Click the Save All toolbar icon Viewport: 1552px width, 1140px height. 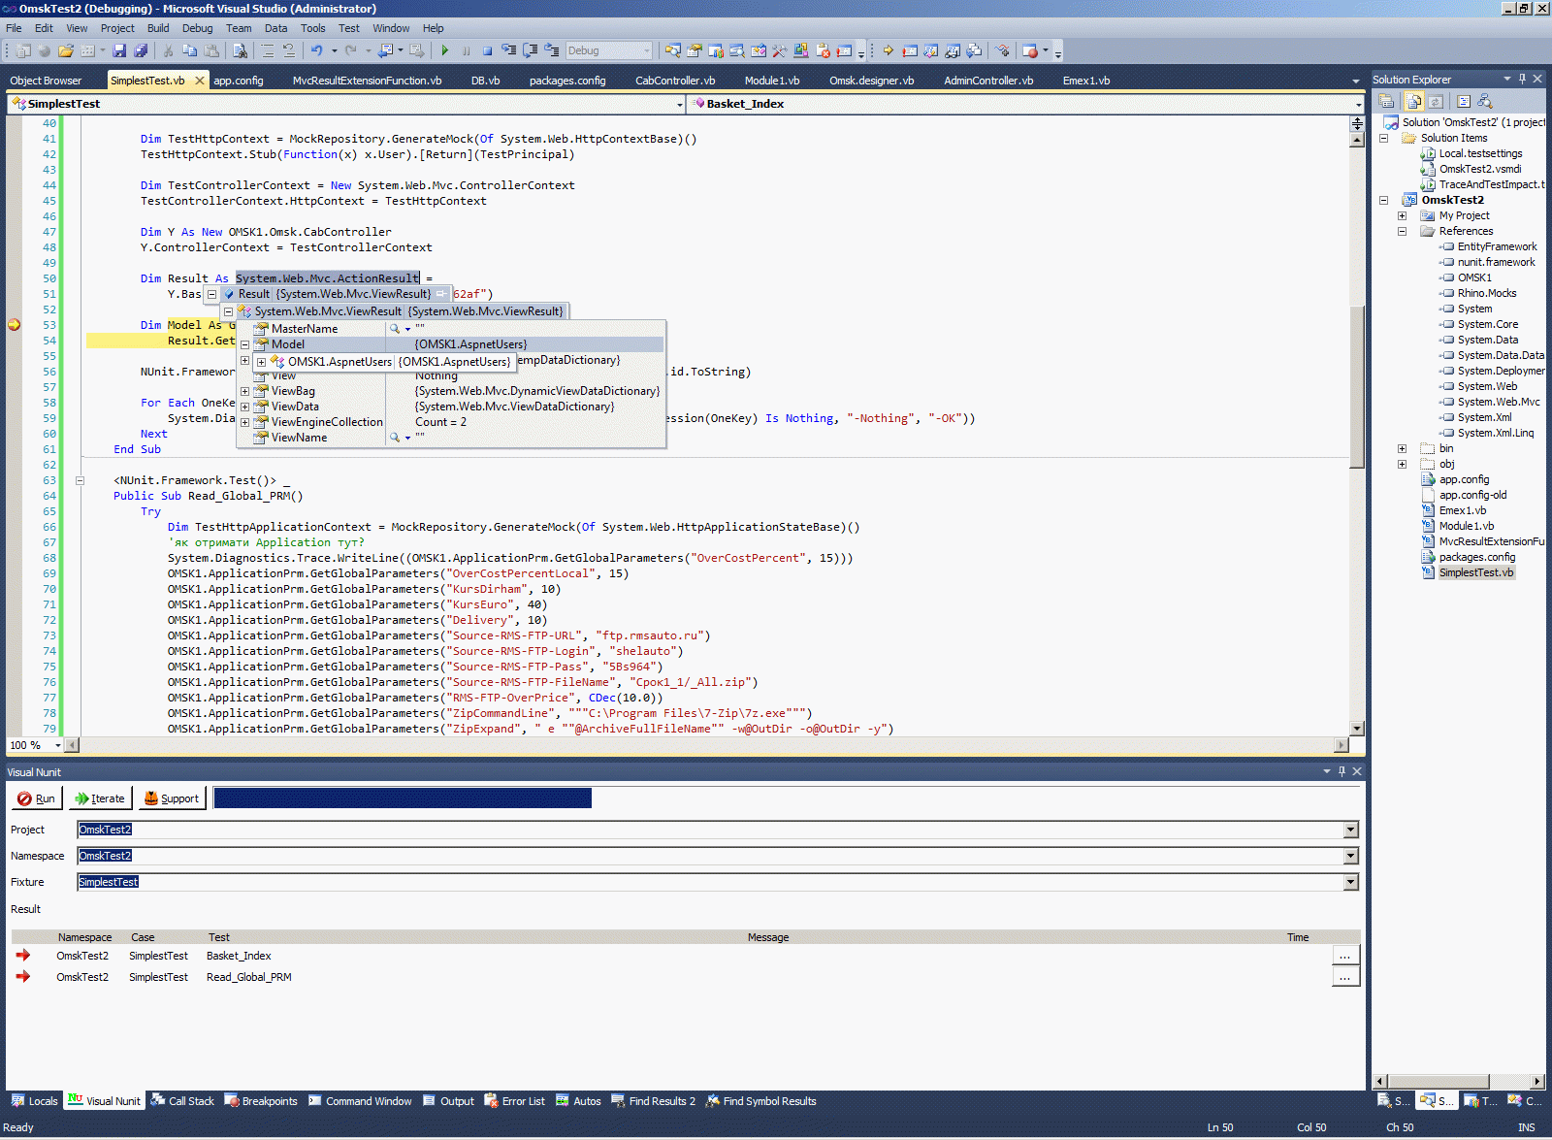141,50
